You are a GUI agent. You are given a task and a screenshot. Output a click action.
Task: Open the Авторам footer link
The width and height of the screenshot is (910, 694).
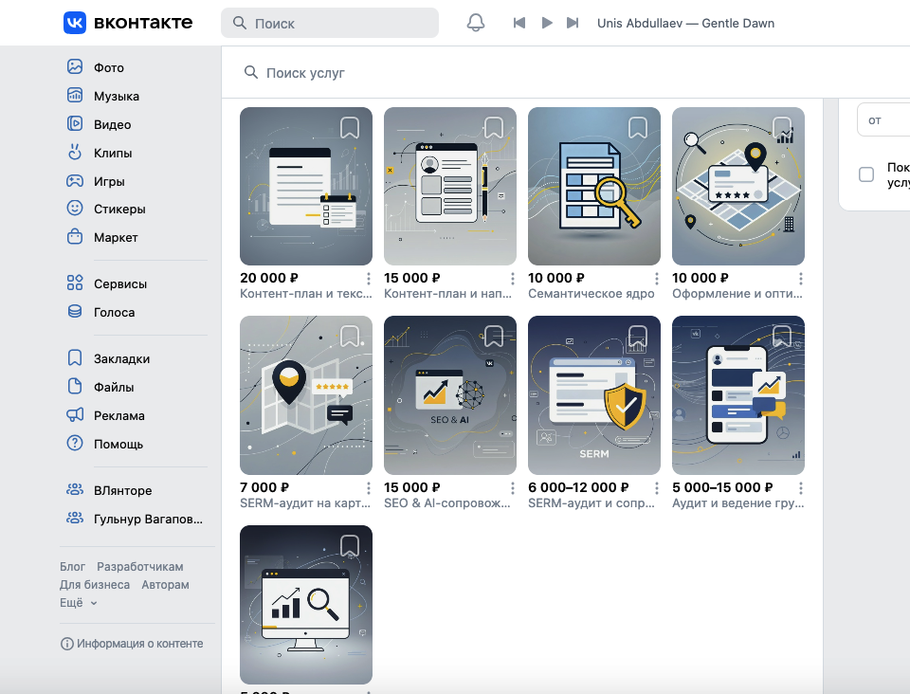click(x=165, y=584)
